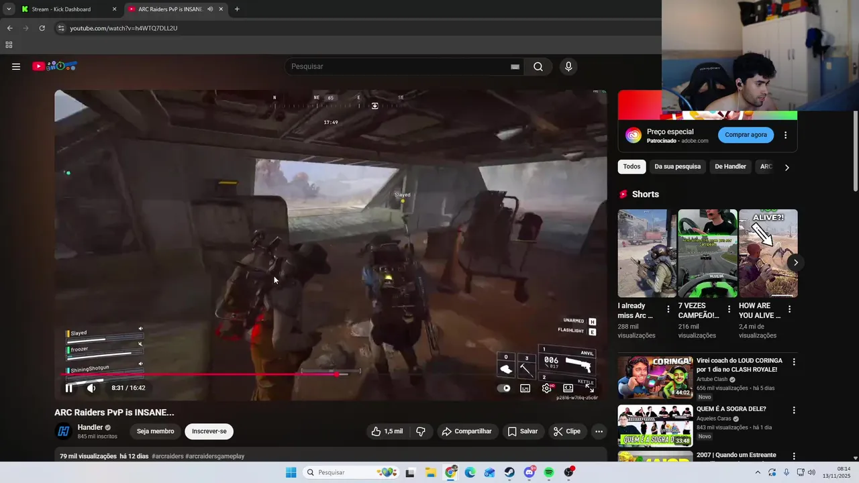Open Chrome apps grid shortcut
Viewport: 859px width, 483px height.
(9, 45)
